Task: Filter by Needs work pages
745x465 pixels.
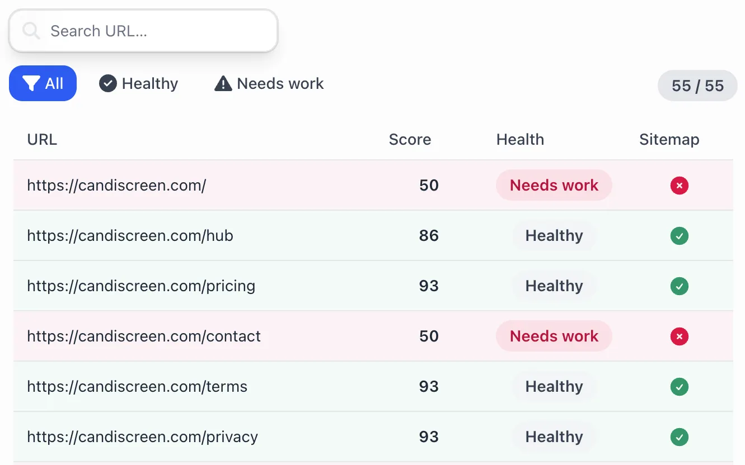Action: click(x=269, y=84)
